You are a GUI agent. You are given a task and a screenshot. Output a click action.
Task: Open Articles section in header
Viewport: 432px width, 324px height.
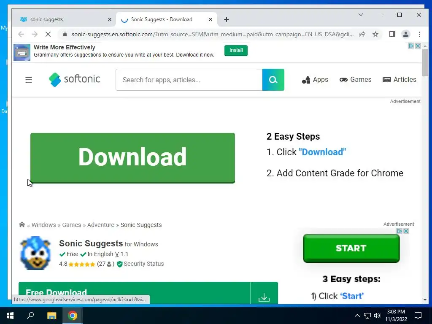[x=399, y=80]
